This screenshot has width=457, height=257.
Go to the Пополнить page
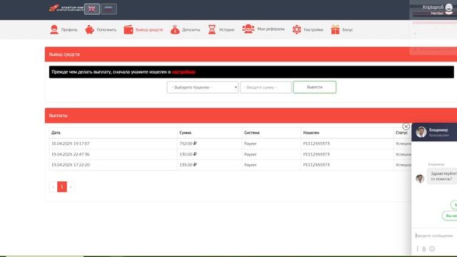click(106, 30)
